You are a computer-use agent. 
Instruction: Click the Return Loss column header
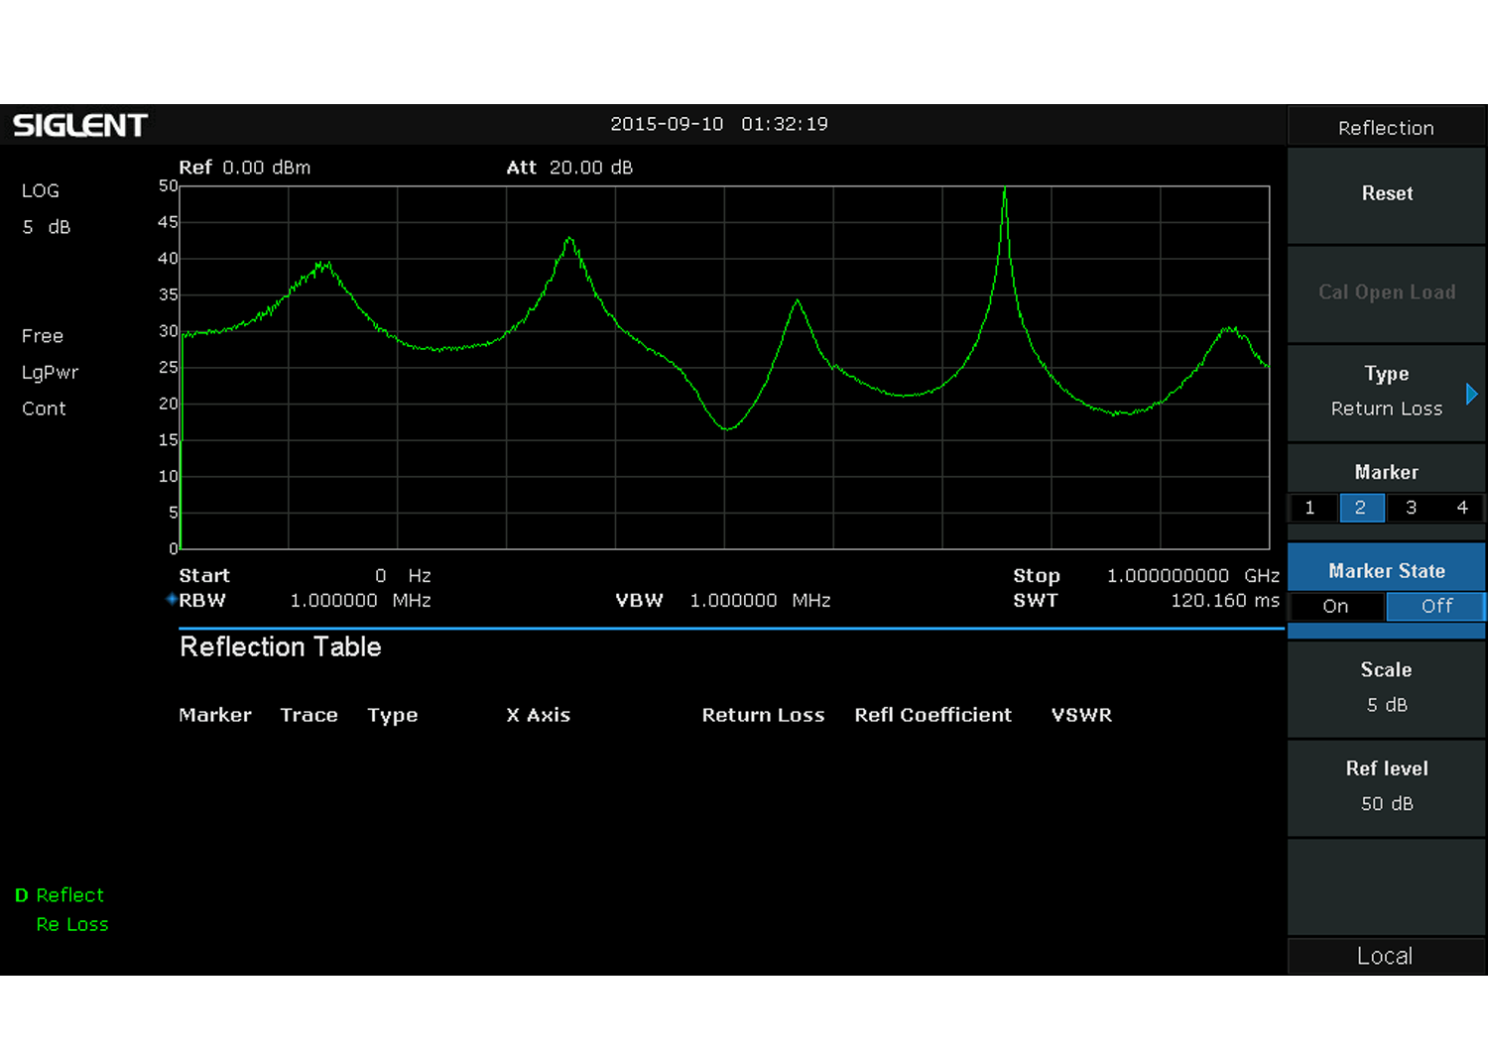point(763,715)
